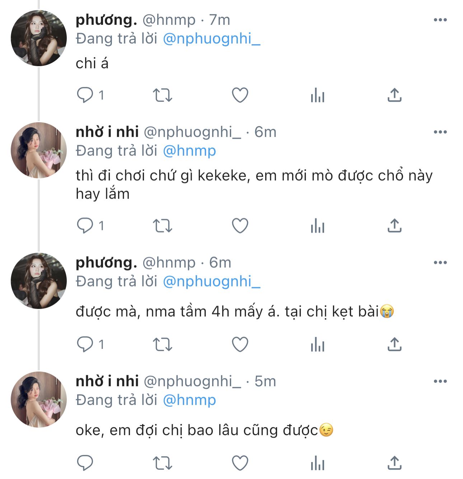Open more options on "thì đi chơi" tweet
This screenshot has height=479, width=463.
(440, 132)
